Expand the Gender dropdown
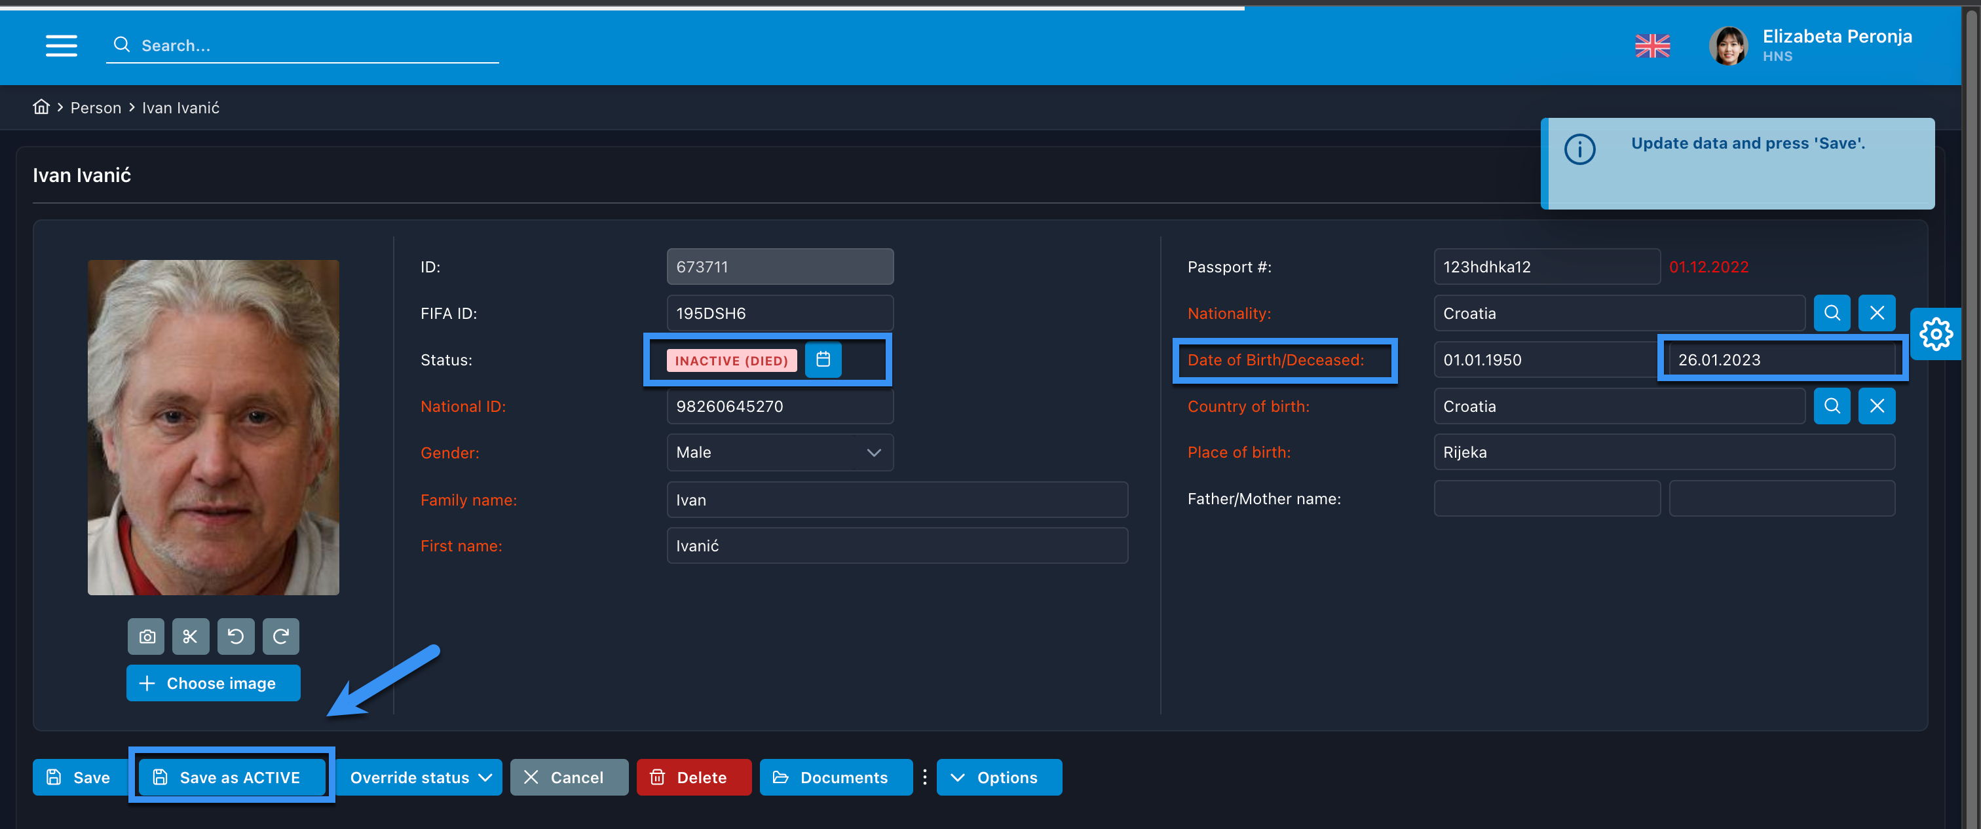 874,453
